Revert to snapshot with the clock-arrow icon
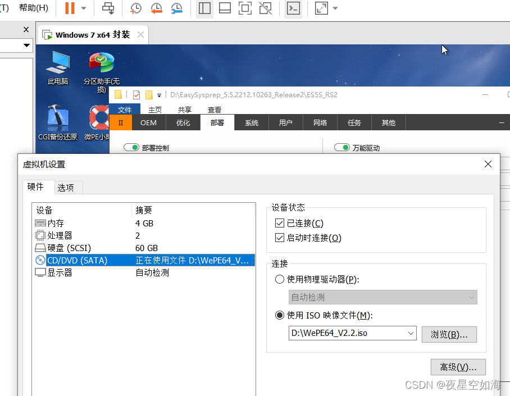The image size is (510, 396). coord(157,8)
